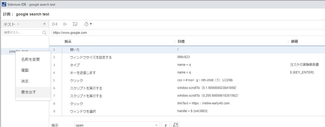
Task: Click the magnifier icon in test search
Action: pos(44,33)
